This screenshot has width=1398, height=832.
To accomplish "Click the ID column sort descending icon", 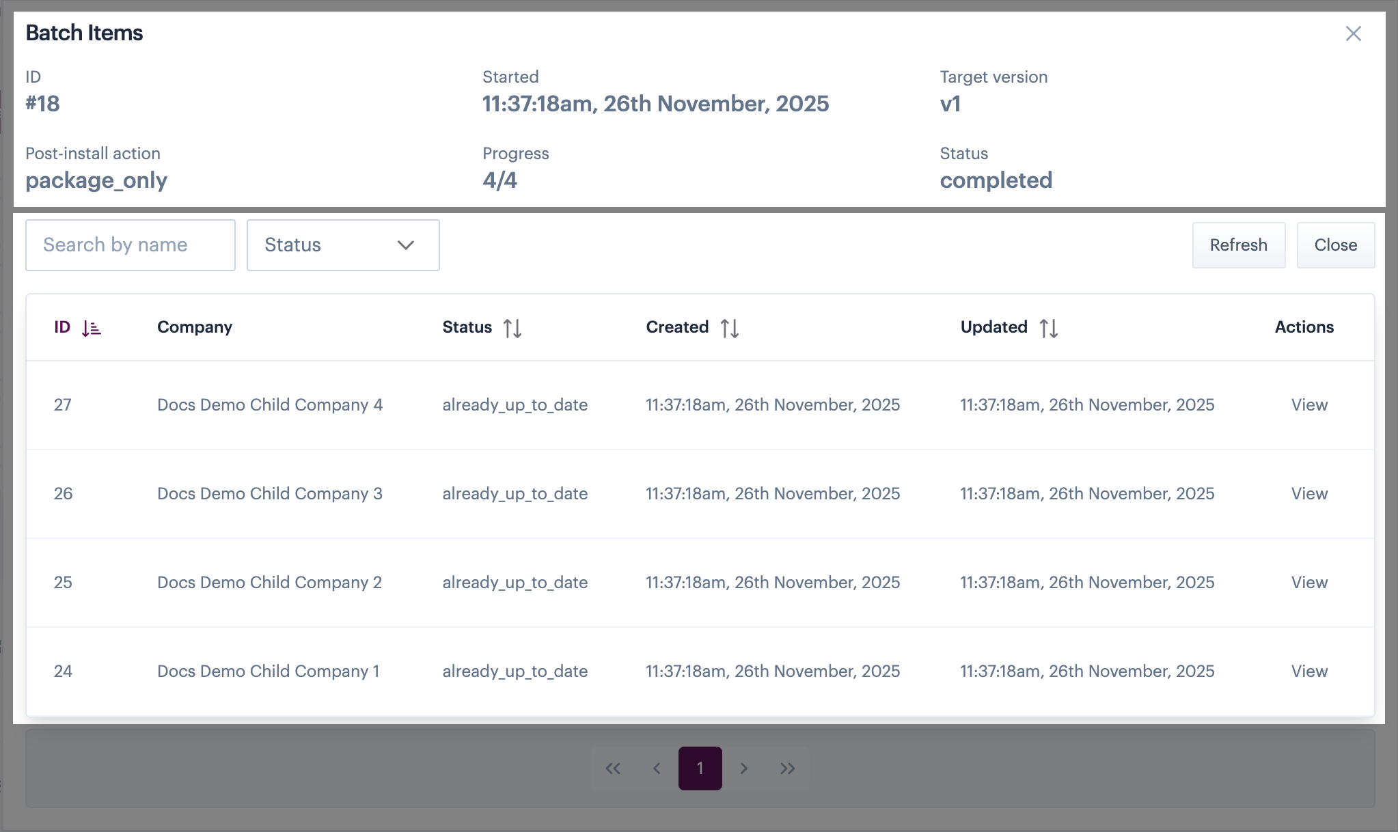I will (91, 329).
